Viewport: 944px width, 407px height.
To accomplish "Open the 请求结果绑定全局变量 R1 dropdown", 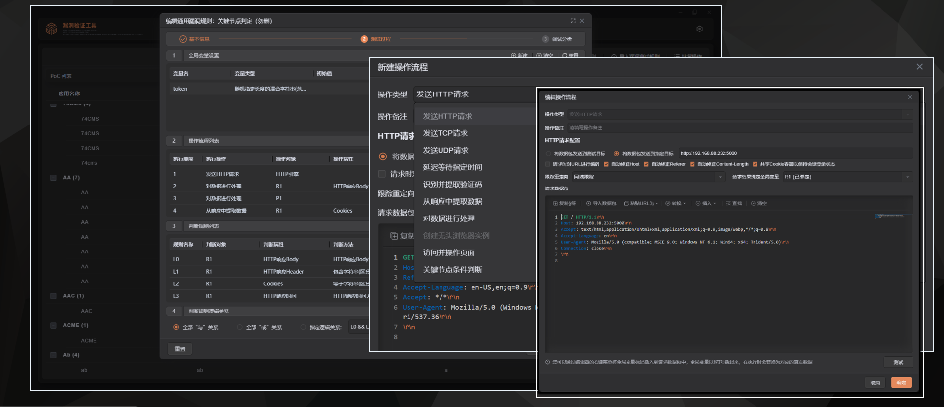I will tap(848, 177).
